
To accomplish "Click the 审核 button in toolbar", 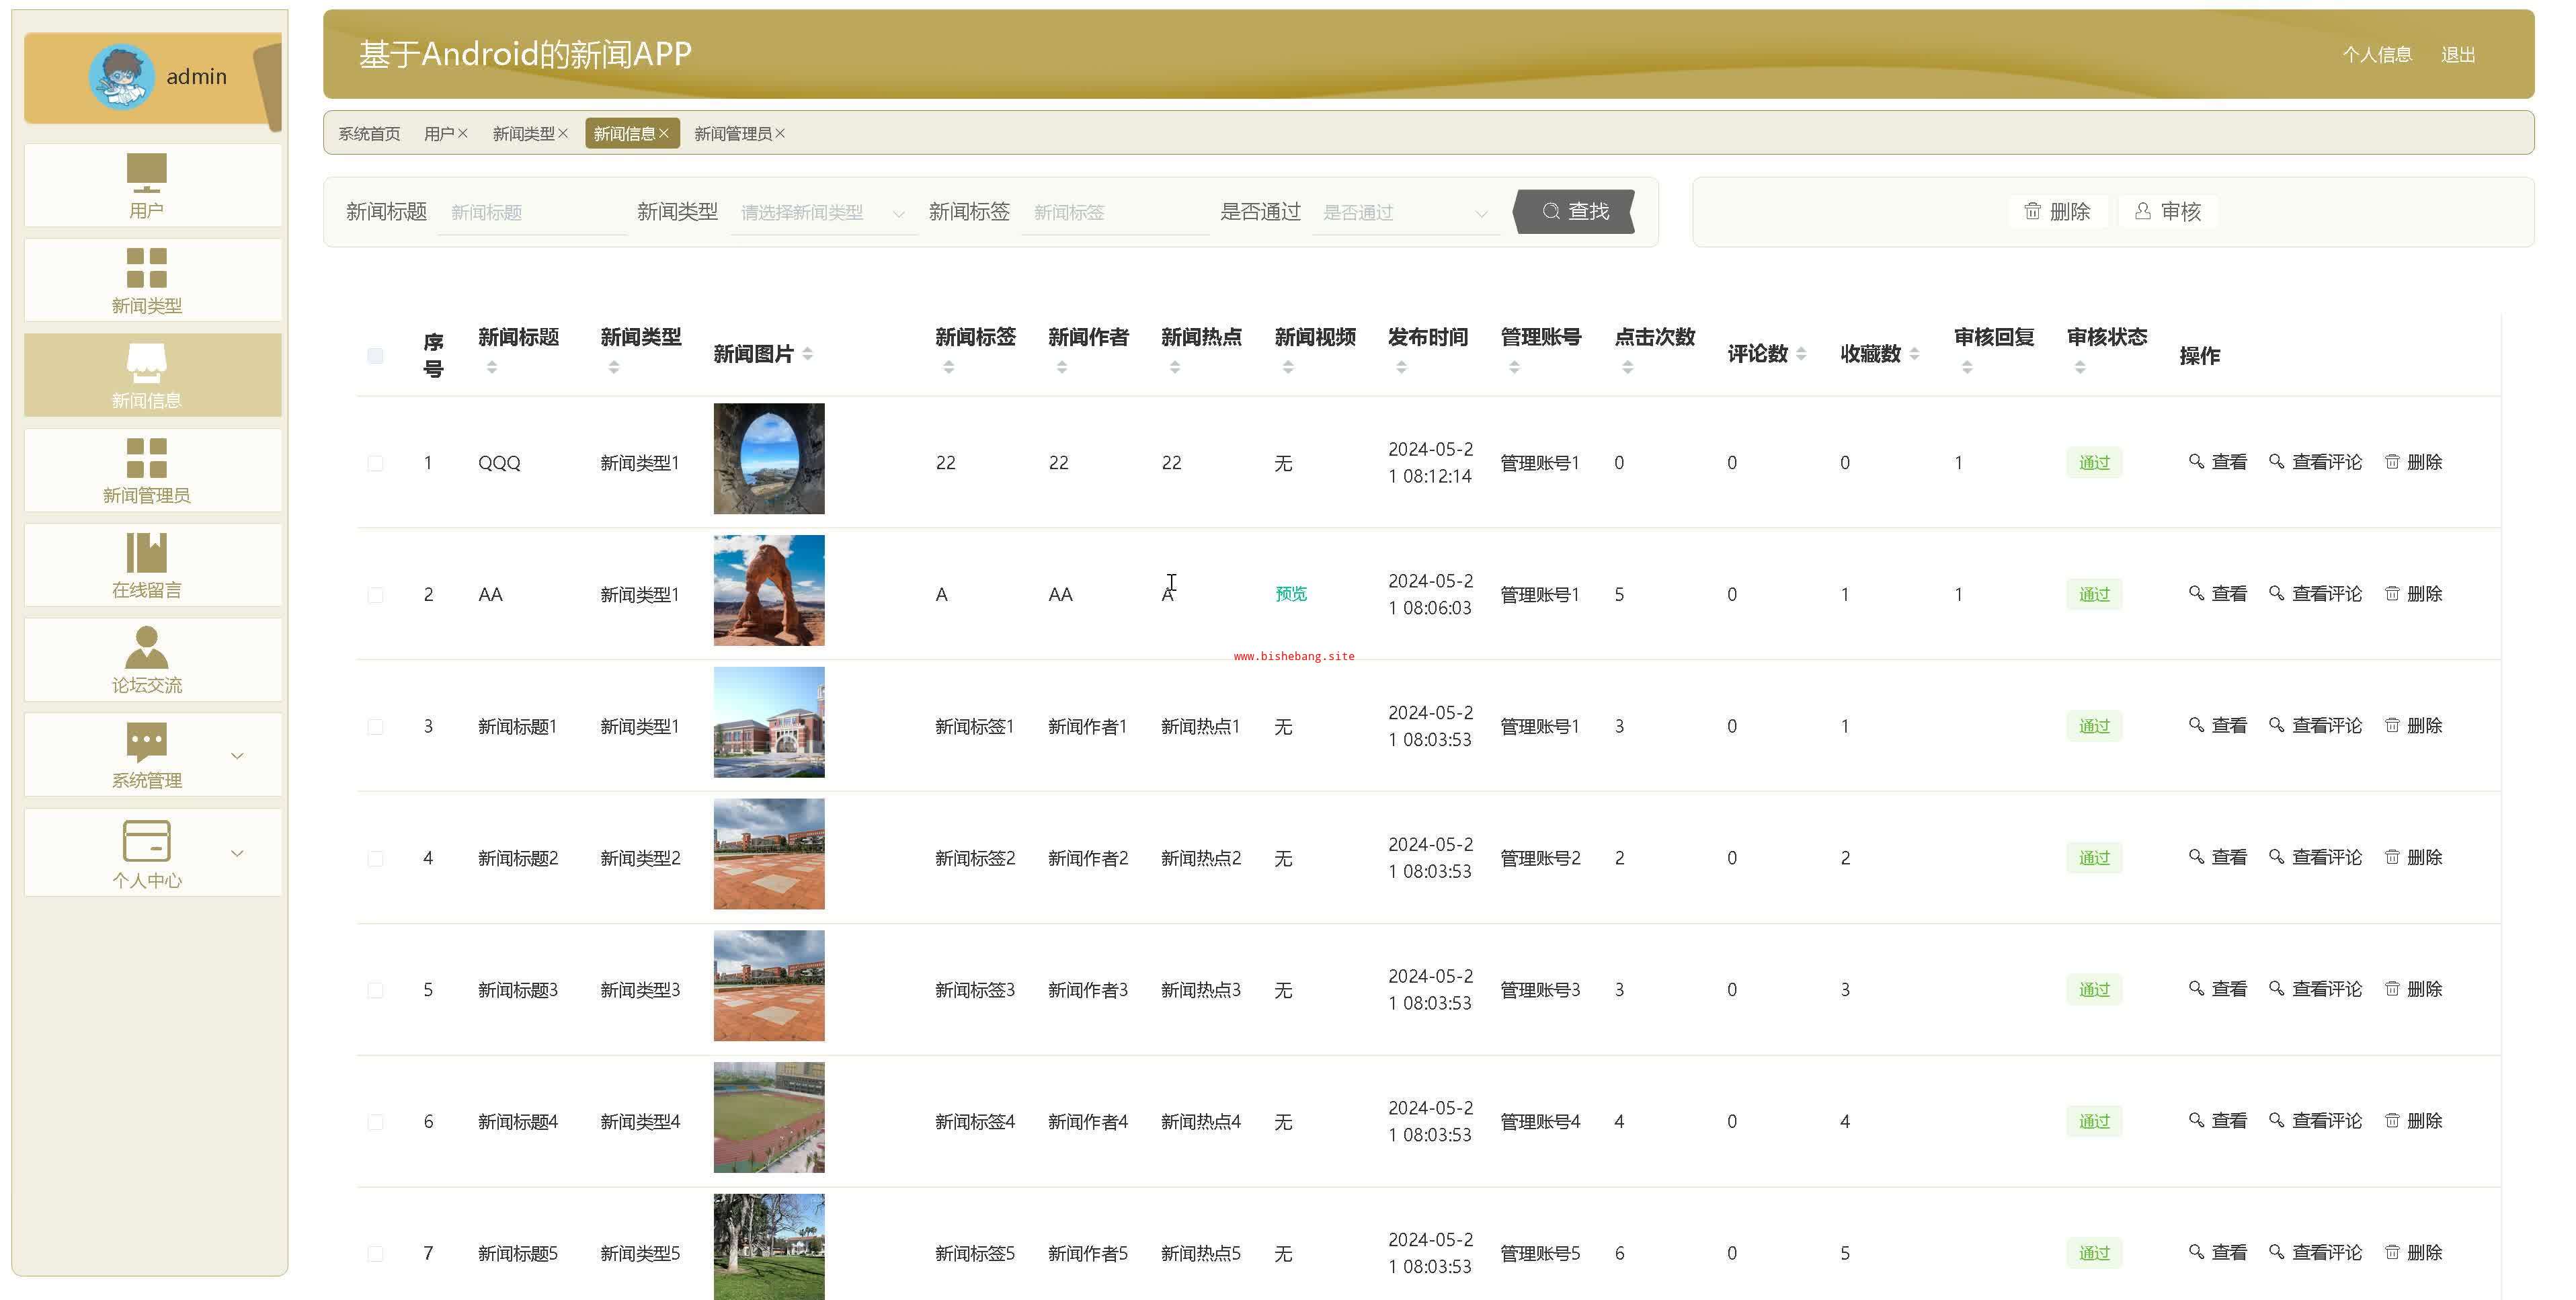I will coord(2168,211).
